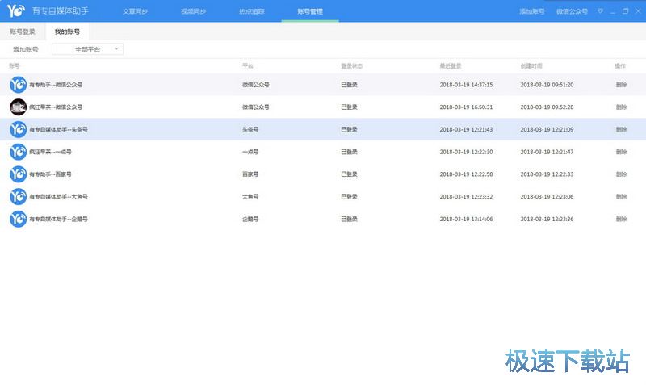Screen dimensions: 646x385
Task: Select account name 有专自媒体助手--头条号
Action: coord(58,129)
